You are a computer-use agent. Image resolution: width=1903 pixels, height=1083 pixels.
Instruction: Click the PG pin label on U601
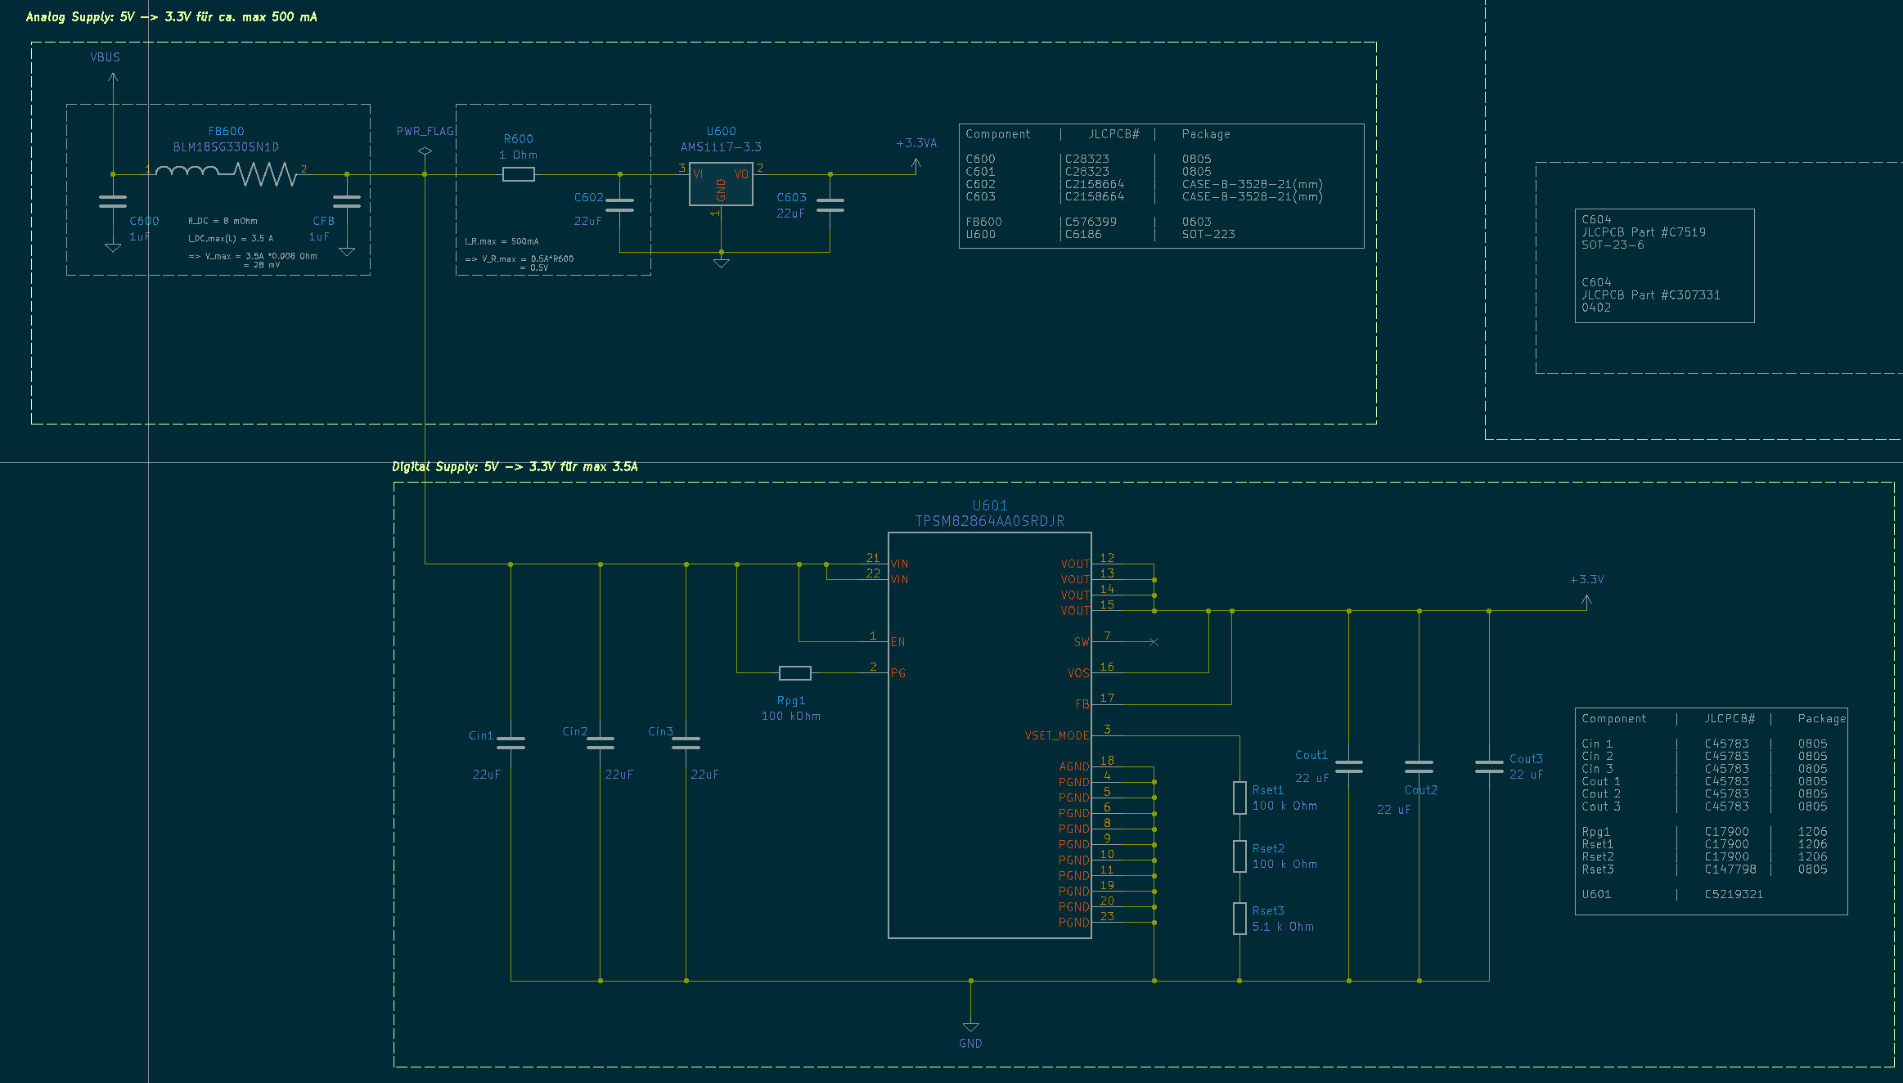click(x=898, y=673)
